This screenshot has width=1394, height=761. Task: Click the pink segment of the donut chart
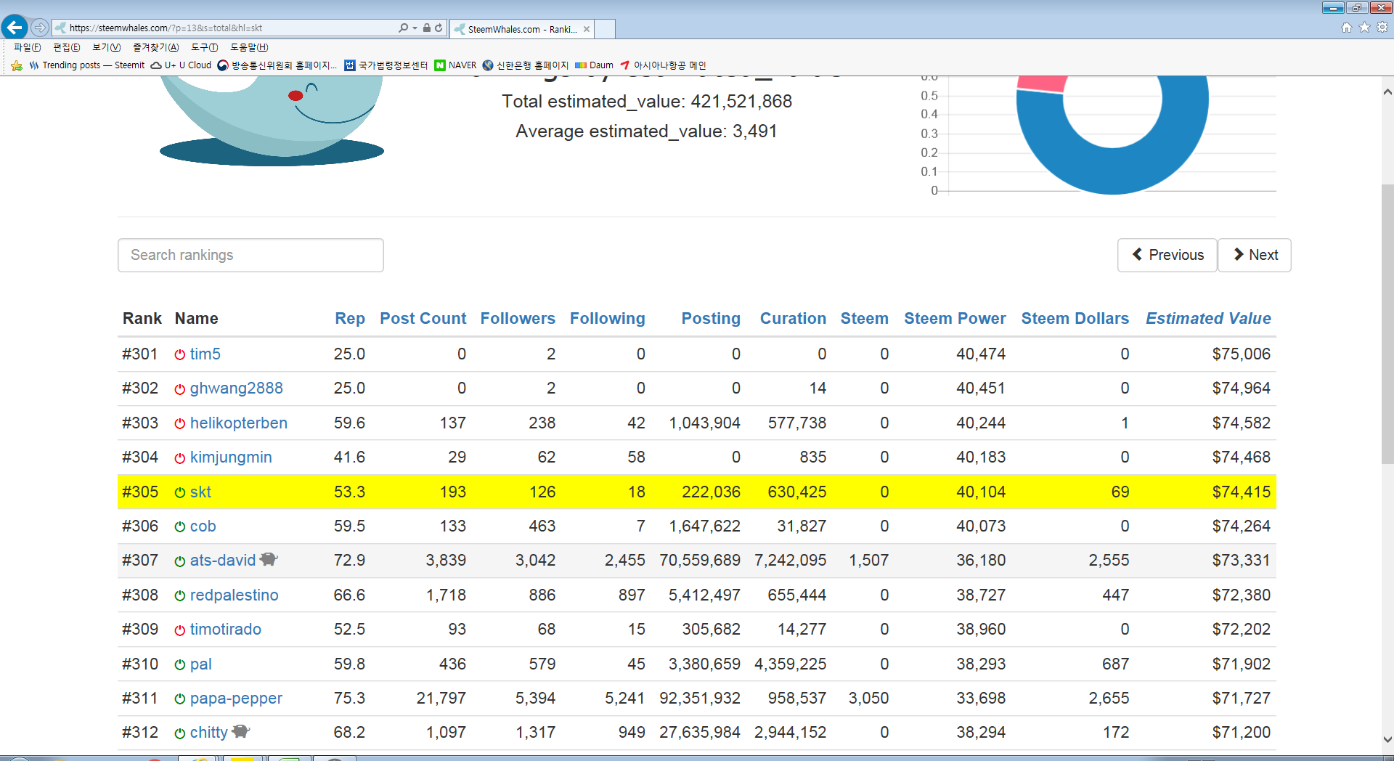click(x=1041, y=83)
